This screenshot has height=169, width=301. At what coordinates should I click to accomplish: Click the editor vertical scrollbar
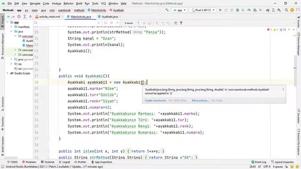(295, 71)
